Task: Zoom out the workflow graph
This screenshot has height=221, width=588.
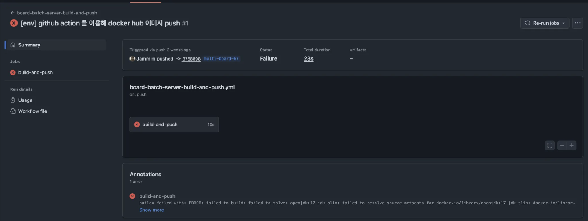Action: pos(562,145)
